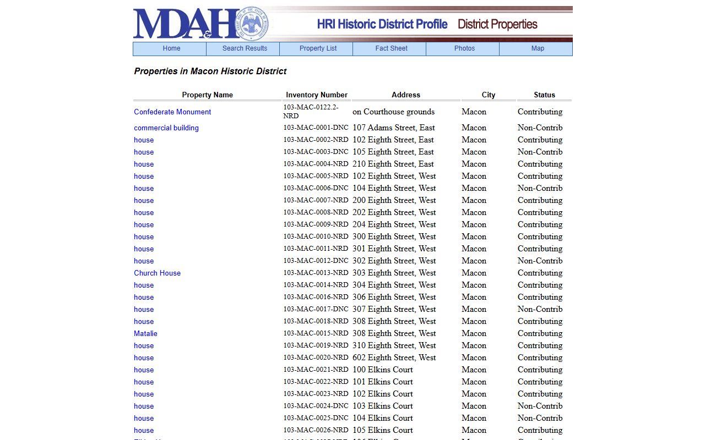
Task: Open house link for 202 Eighth Street, West
Action: pyautogui.click(x=144, y=212)
